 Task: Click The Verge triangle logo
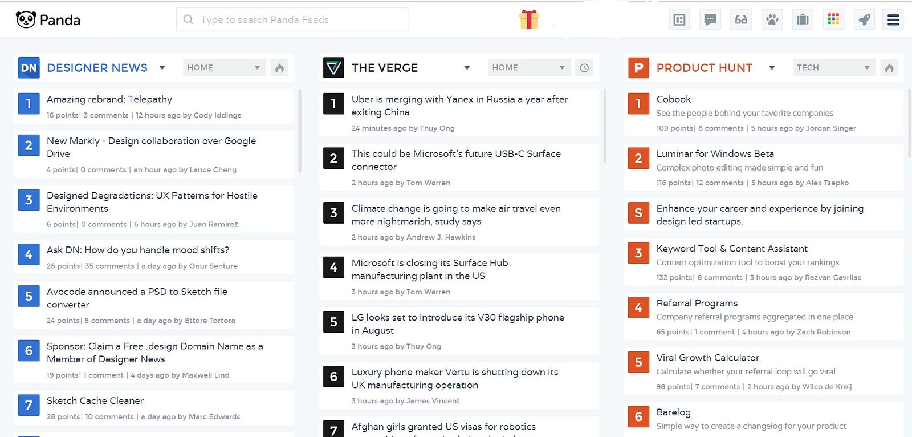click(x=333, y=68)
